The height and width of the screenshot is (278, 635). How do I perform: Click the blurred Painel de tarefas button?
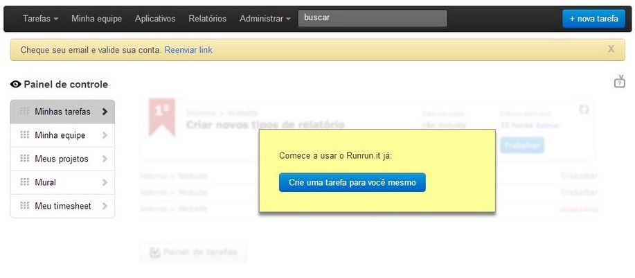point(193,252)
